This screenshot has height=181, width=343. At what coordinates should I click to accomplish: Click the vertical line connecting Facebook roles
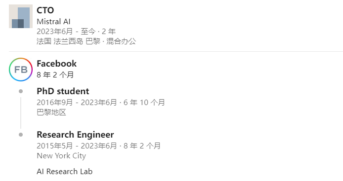pos(21,113)
